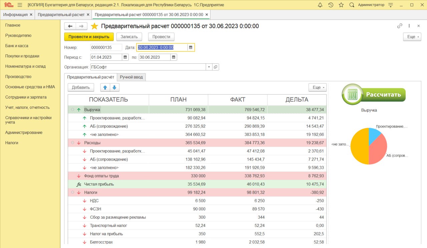Switch to the Ручной ввод tab
427x248 pixels.
pyautogui.click(x=131, y=77)
